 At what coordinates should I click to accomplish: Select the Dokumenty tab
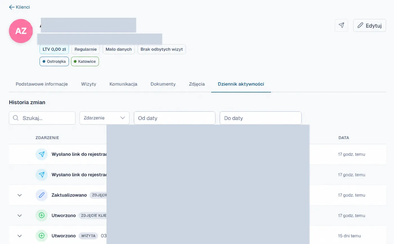163,84
